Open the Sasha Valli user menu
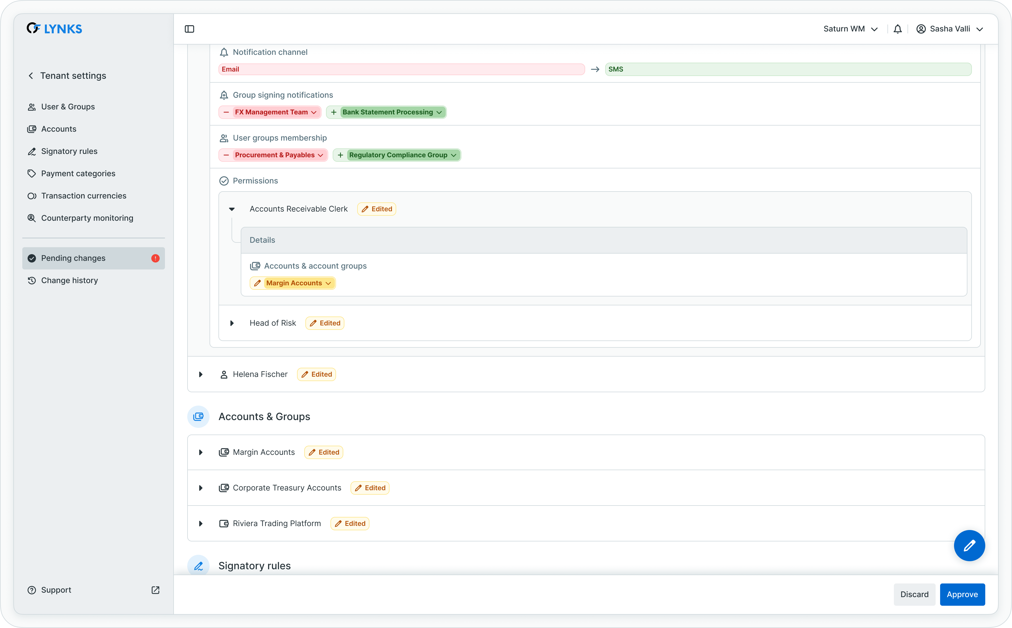The height and width of the screenshot is (628, 1012). click(x=950, y=29)
